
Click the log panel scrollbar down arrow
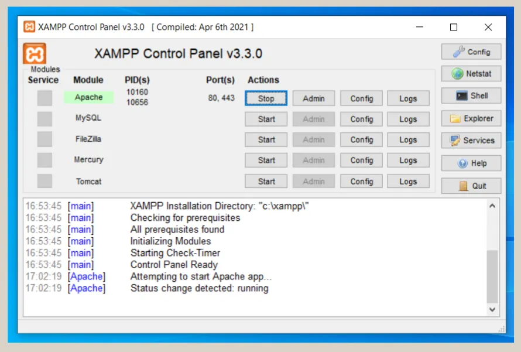click(x=492, y=309)
